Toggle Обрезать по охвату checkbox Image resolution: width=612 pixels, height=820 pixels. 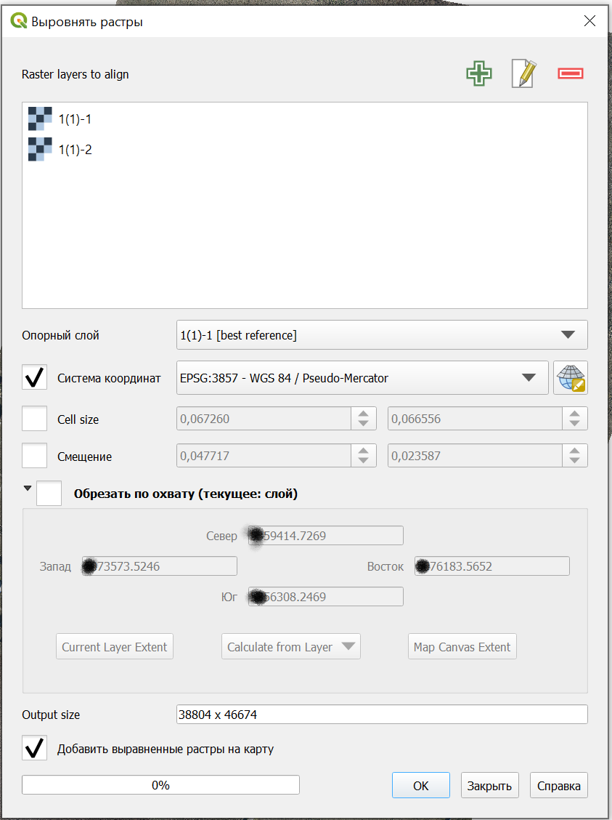(49, 493)
